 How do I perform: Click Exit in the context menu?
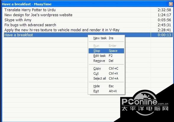click(106, 91)
